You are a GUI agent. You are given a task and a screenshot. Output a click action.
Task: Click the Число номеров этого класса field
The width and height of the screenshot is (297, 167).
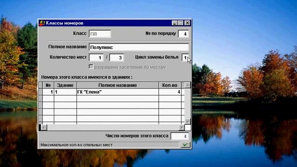coord(180,136)
